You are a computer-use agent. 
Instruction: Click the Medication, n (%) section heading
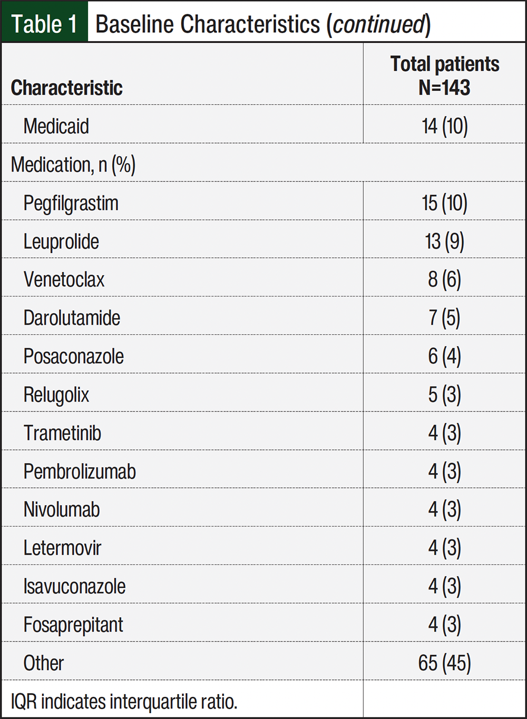(73, 165)
